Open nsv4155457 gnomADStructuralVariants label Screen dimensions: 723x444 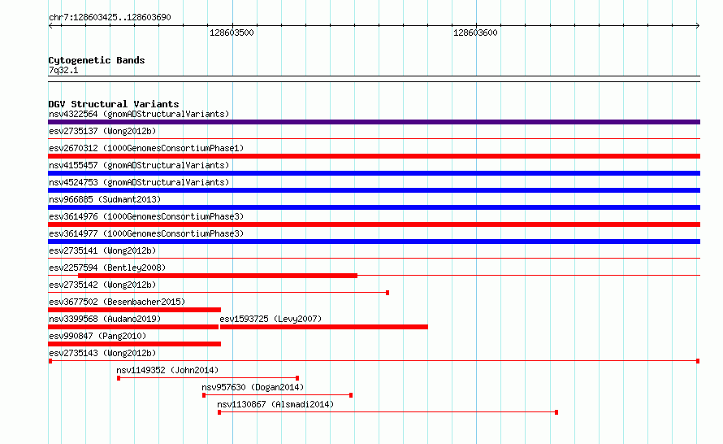pos(139,165)
